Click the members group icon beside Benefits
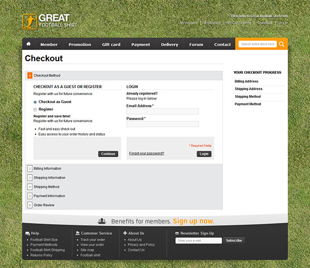The width and height of the screenshot is (310, 268). click(102, 221)
